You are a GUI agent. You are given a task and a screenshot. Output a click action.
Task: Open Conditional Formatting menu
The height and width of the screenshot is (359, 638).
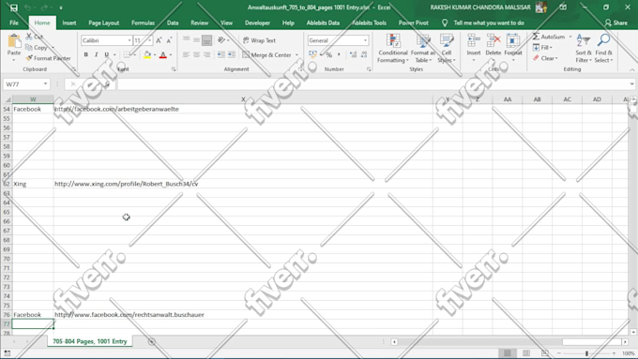tap(392, 49)
